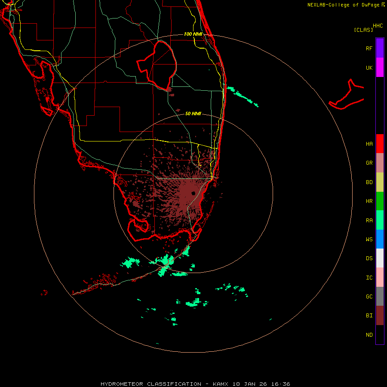Click the GC gray color swatch

(x=380, y=296)
